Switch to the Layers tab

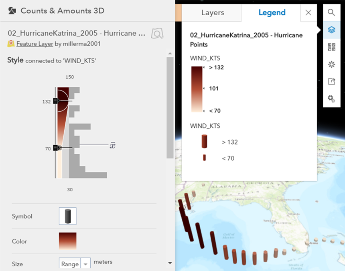coord(212,13)
